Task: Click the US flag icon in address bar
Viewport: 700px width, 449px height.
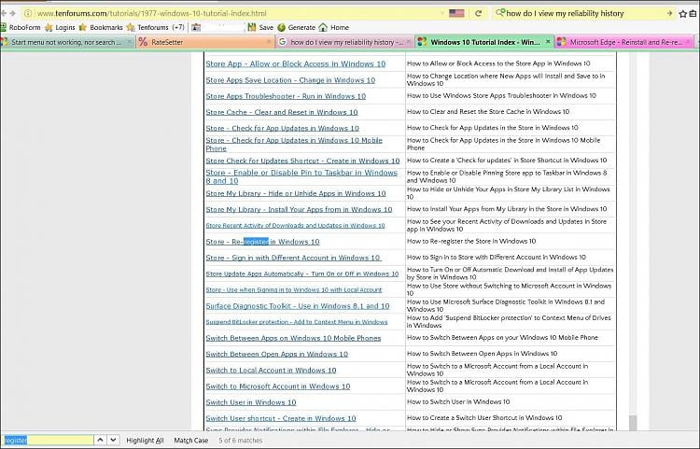Action: coord(456,13)
